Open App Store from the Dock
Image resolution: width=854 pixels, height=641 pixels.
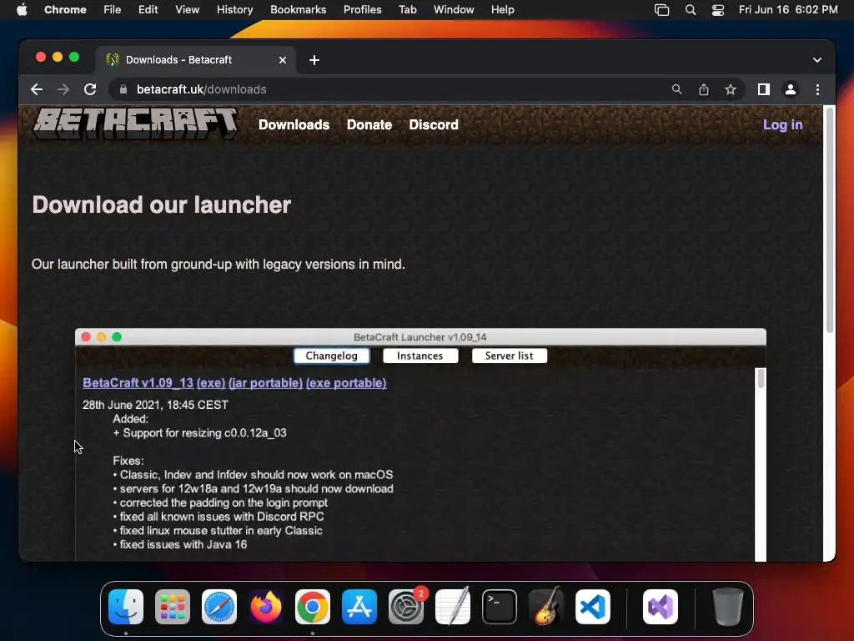359,607
